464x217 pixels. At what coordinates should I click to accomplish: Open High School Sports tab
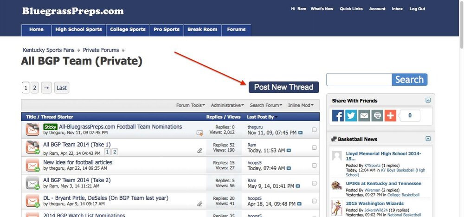point(79,30)
